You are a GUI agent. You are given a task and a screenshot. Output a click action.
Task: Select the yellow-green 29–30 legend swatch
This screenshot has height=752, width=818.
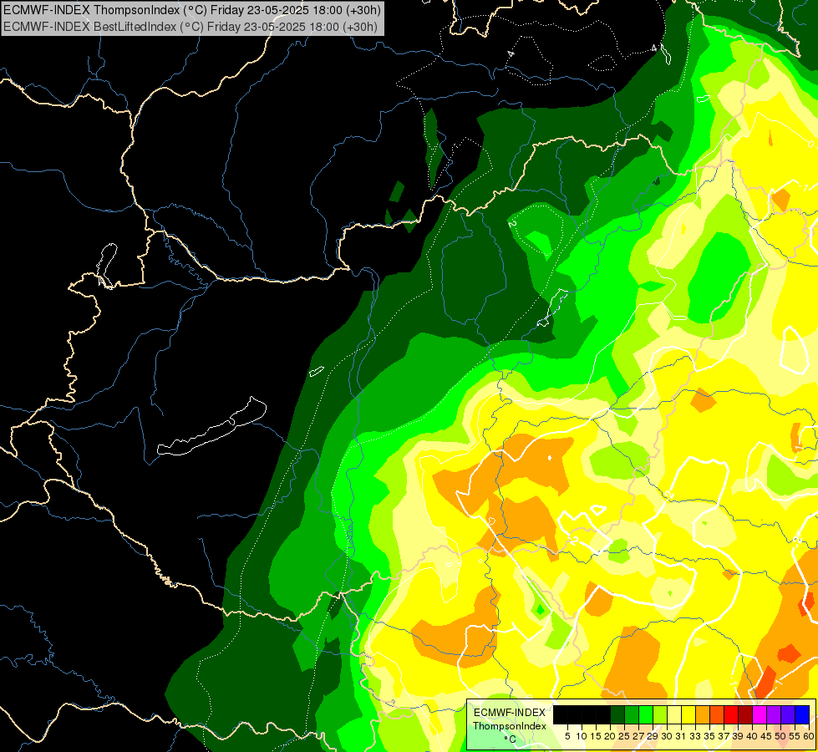660,714
